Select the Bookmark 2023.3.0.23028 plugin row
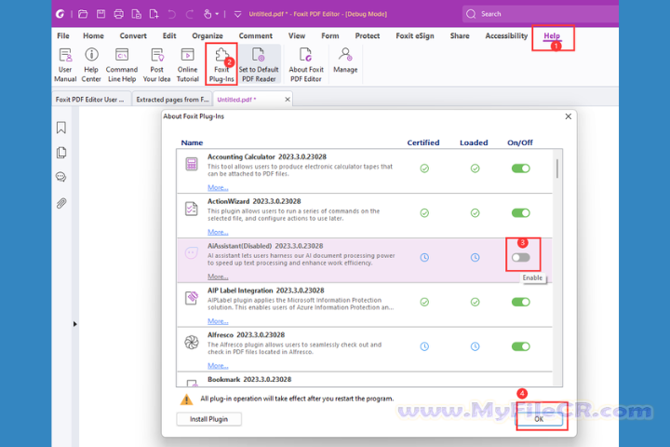 tap(365, 379)
